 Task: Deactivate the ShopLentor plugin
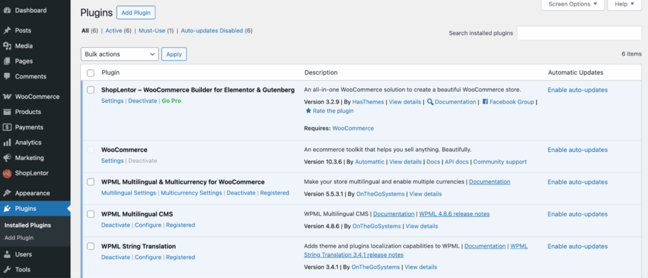(x=142, y=101)
